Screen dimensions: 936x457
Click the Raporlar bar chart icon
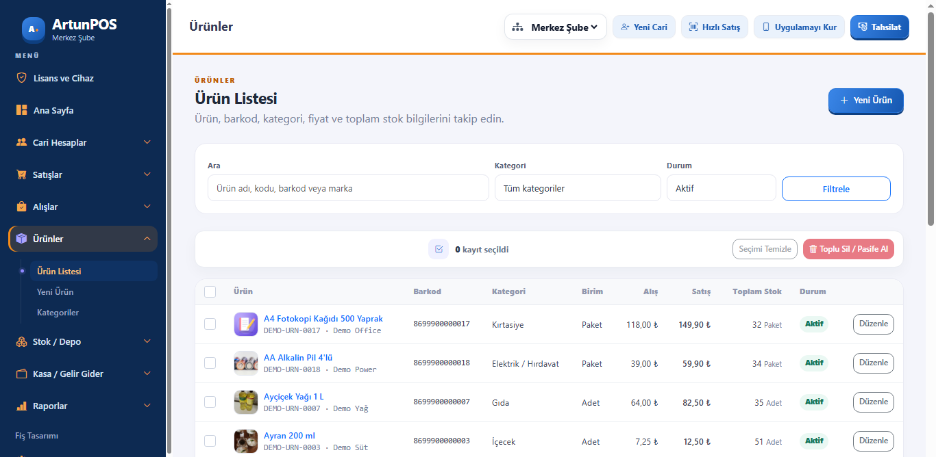pos(21,406)
